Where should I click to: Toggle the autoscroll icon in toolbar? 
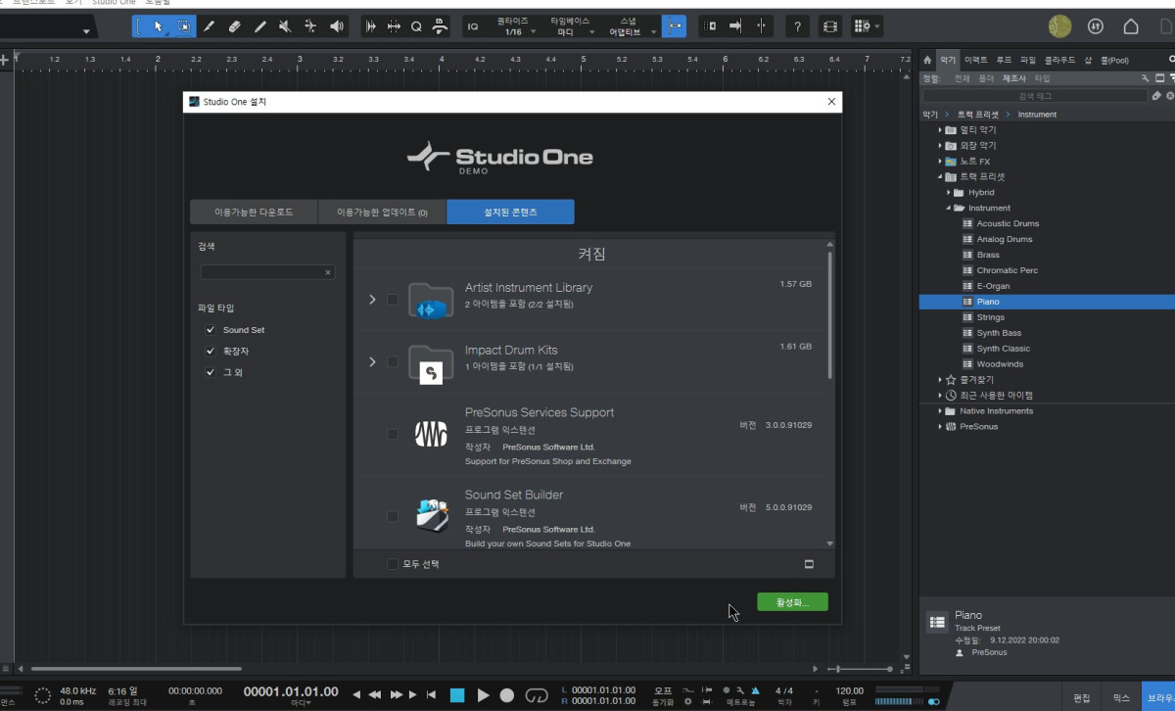click(x=734, y=26)
